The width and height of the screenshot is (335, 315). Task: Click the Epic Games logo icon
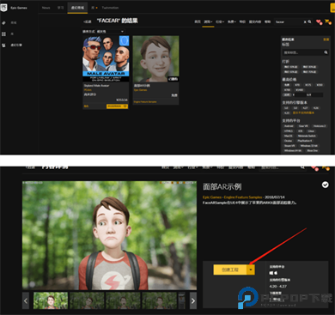pos(3,8)
